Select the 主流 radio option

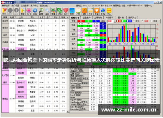[x=152, y=21]
